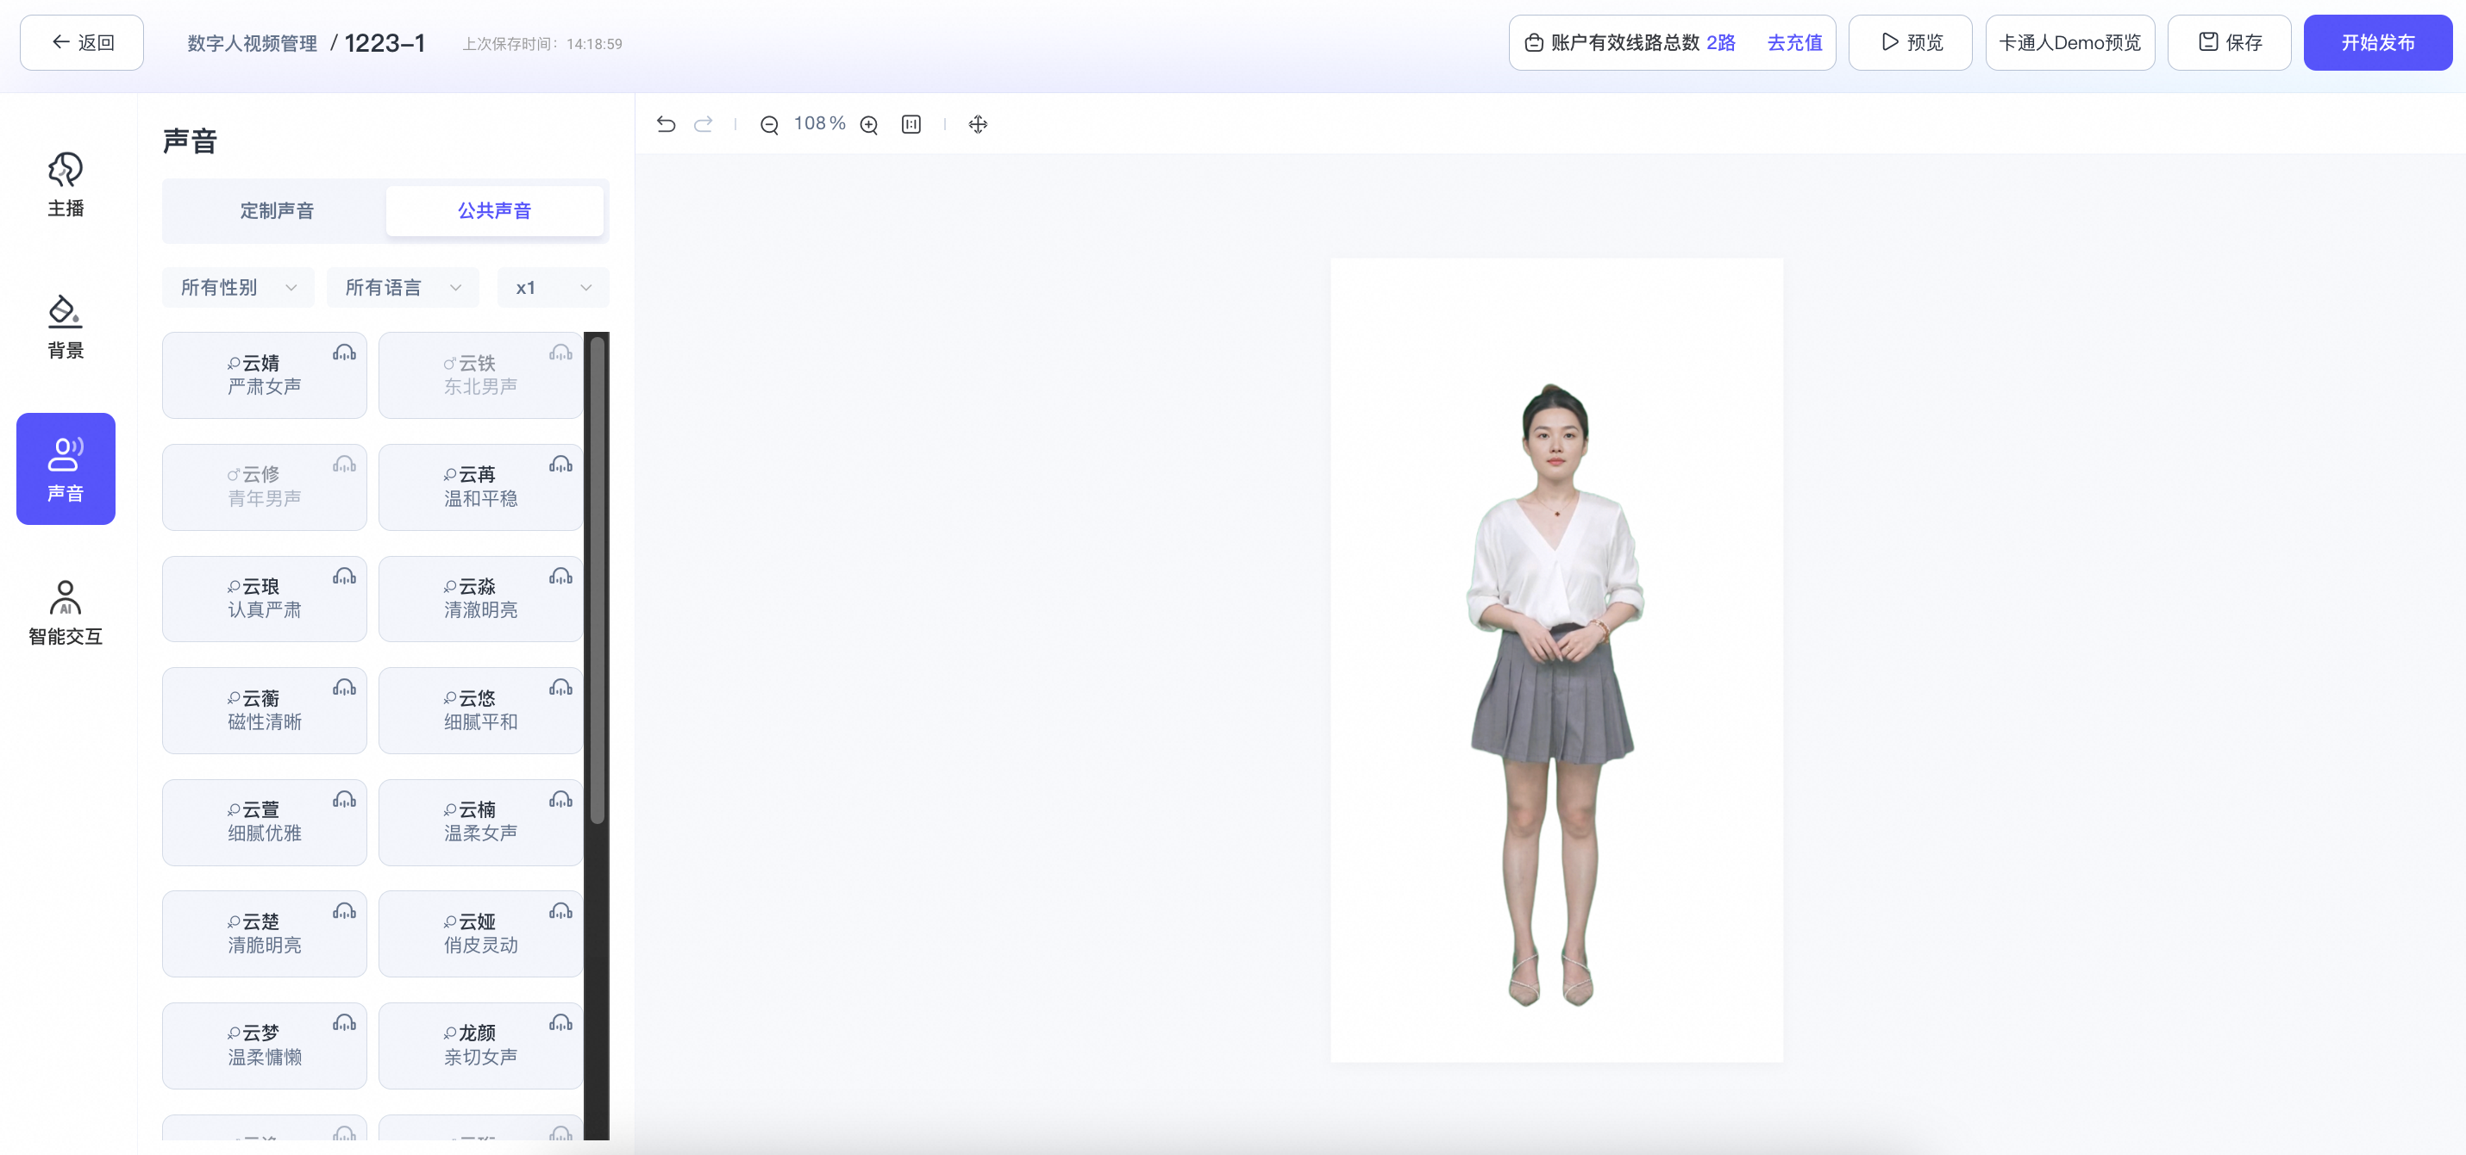Click the 保存 save button
Viewport: 2466px width, 1155px height.
[2229, 43]
